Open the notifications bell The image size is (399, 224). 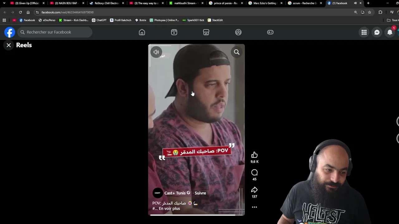[390, 32]
